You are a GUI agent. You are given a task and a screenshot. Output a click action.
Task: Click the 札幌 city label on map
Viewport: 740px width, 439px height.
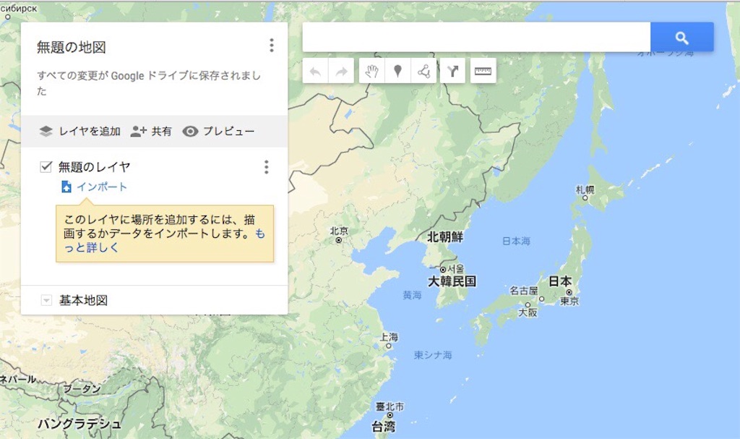585,190
